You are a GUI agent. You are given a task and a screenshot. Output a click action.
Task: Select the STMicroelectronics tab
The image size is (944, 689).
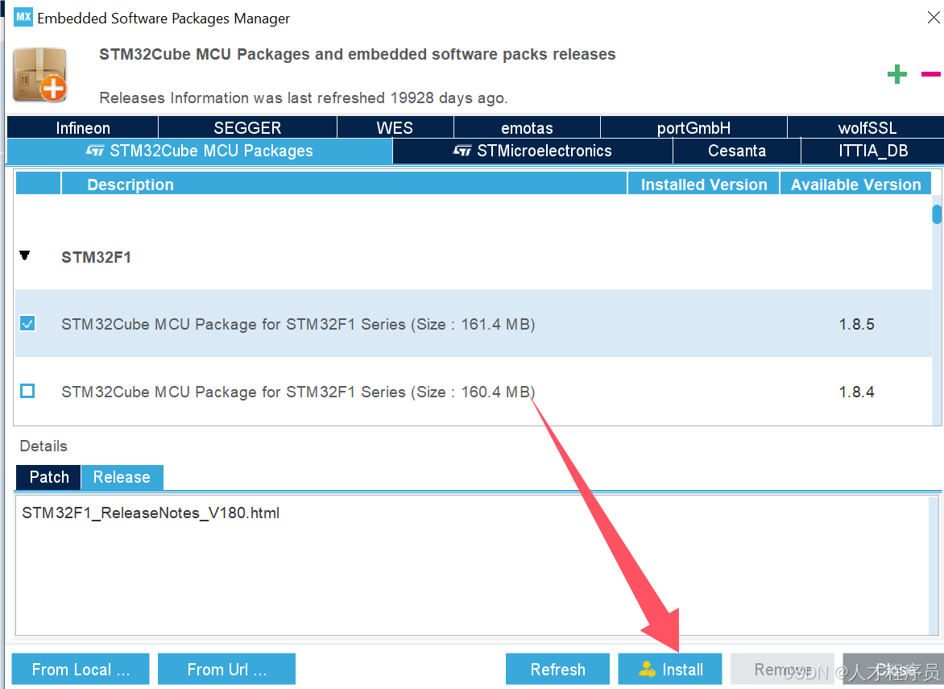pos(532,151)
